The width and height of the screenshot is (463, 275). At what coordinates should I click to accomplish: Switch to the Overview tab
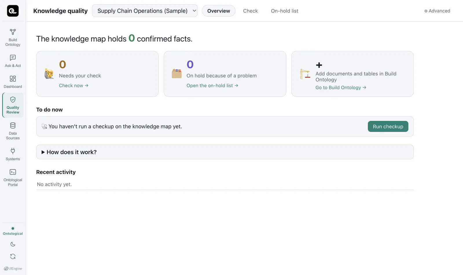[218, 11]
